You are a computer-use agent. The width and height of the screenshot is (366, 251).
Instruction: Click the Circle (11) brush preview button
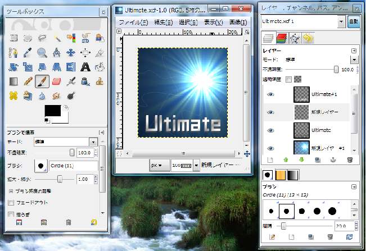pyautogui.click(x=41, y=166)
